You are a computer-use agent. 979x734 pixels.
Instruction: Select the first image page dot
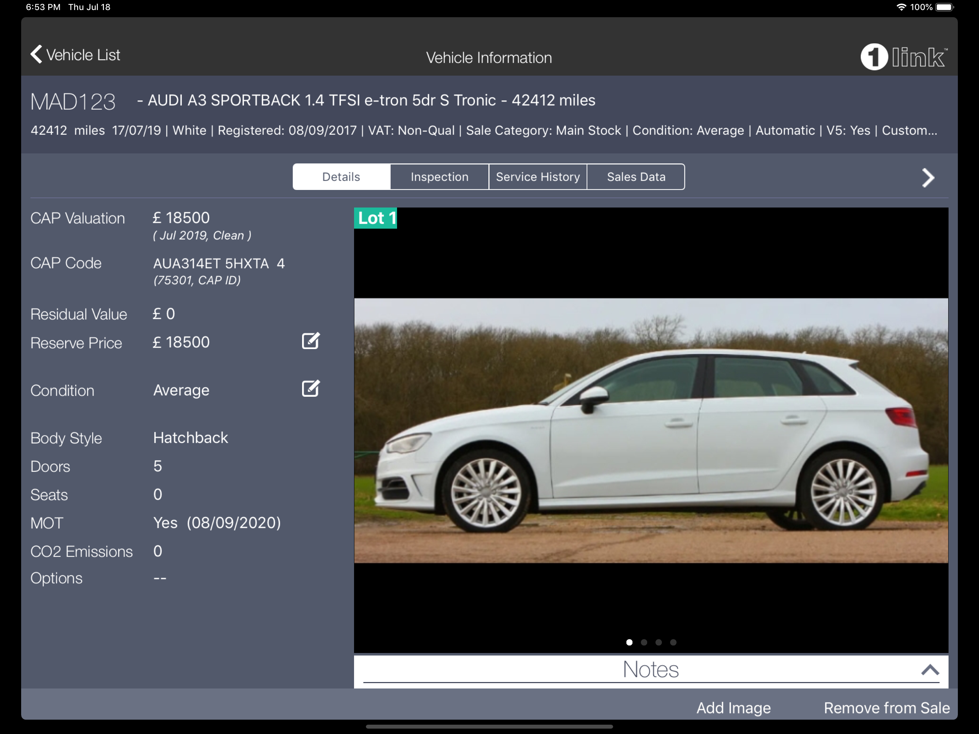[629, 642]
